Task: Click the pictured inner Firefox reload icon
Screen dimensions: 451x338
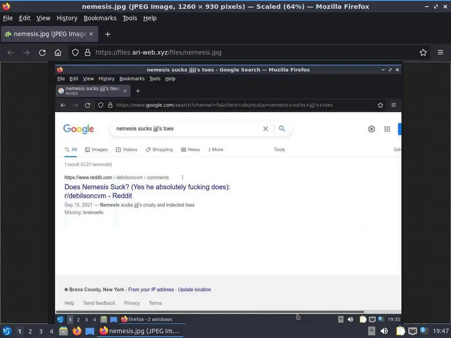Action: [x=88, y=106]
